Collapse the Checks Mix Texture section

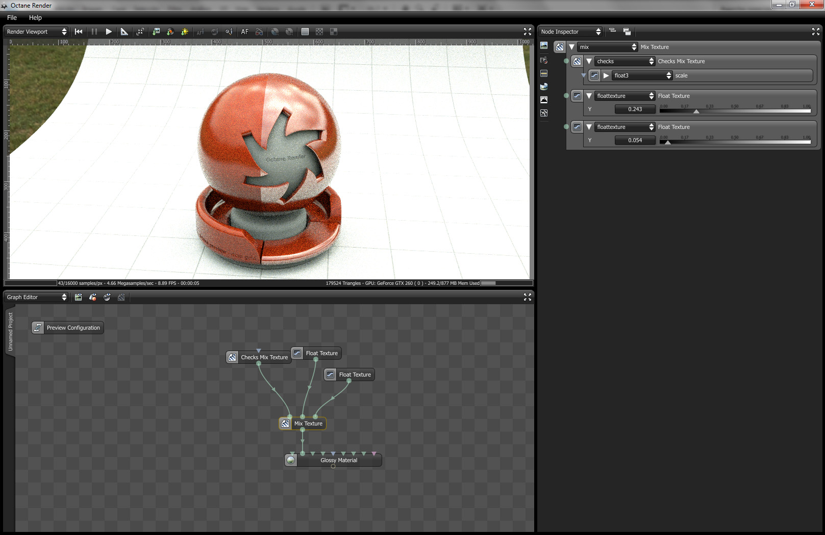click(589, 61)
